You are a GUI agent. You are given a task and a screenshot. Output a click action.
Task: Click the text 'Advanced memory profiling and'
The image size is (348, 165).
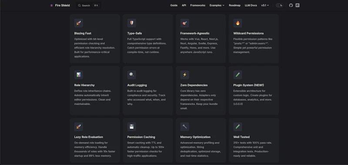point(200,142)
